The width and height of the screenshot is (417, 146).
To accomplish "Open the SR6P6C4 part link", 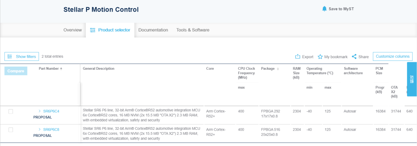I will click(51, 111).
